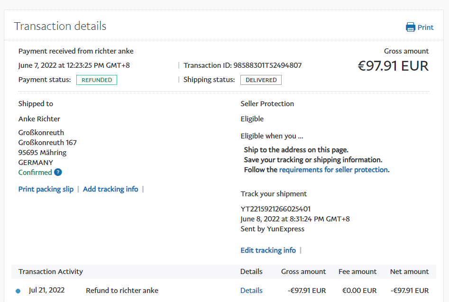
Task: Click the Confirmed address status text
Action: (x=35, y=173)
